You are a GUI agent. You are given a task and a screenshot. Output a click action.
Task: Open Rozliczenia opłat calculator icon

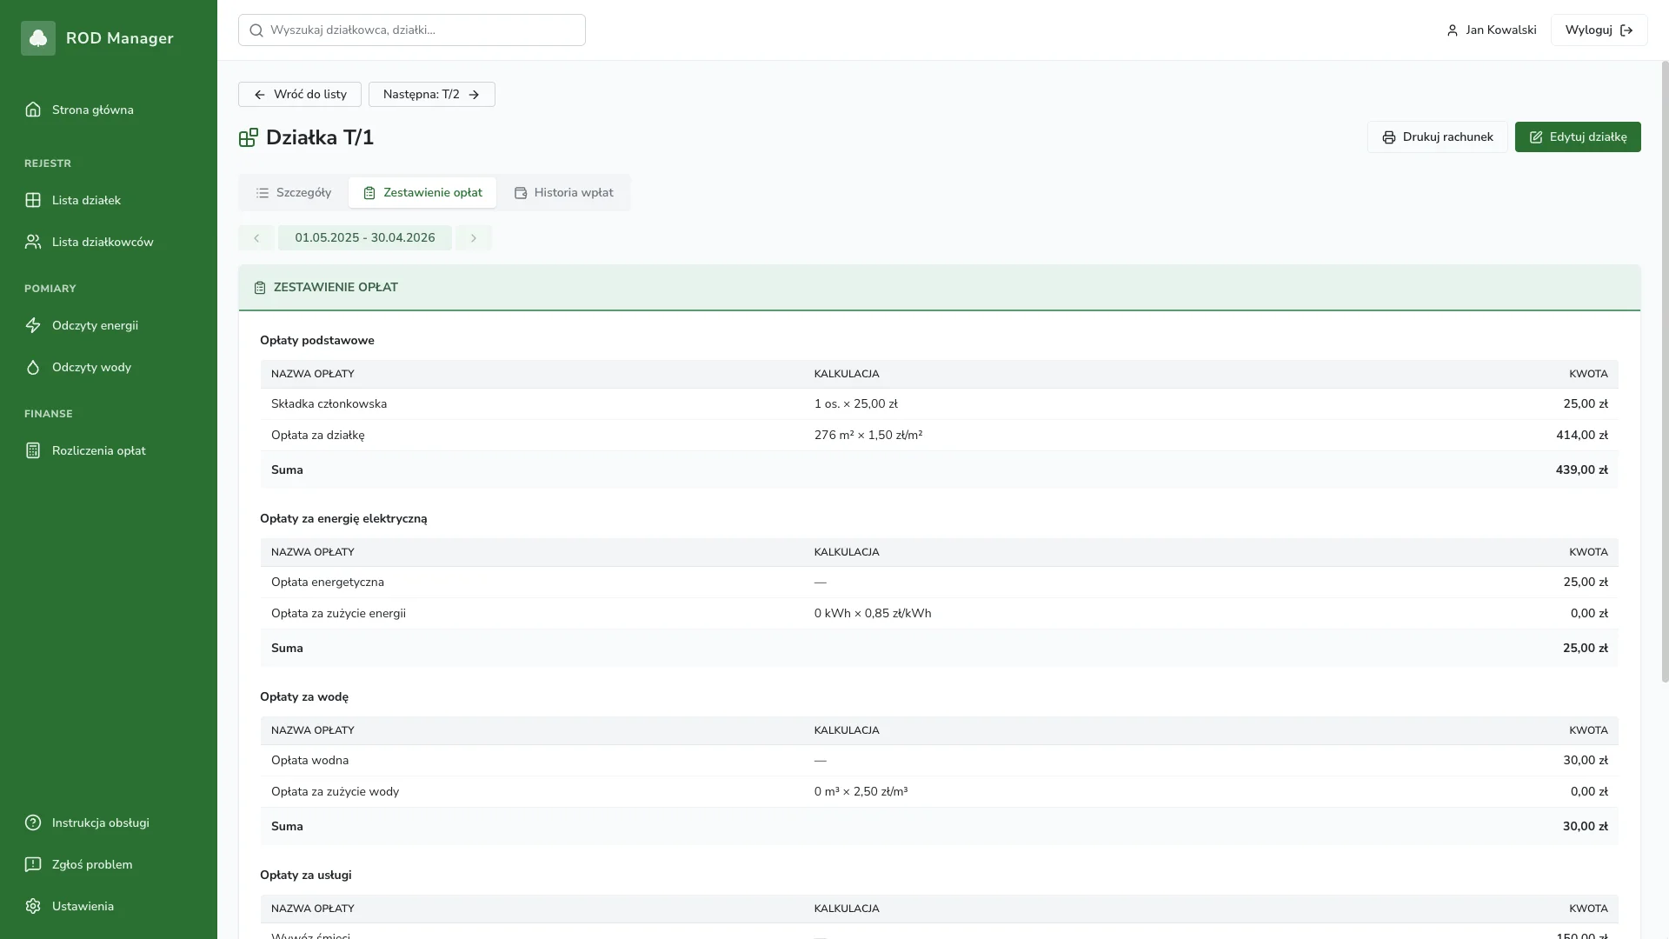pyautogui.click(x=33, y=450)
